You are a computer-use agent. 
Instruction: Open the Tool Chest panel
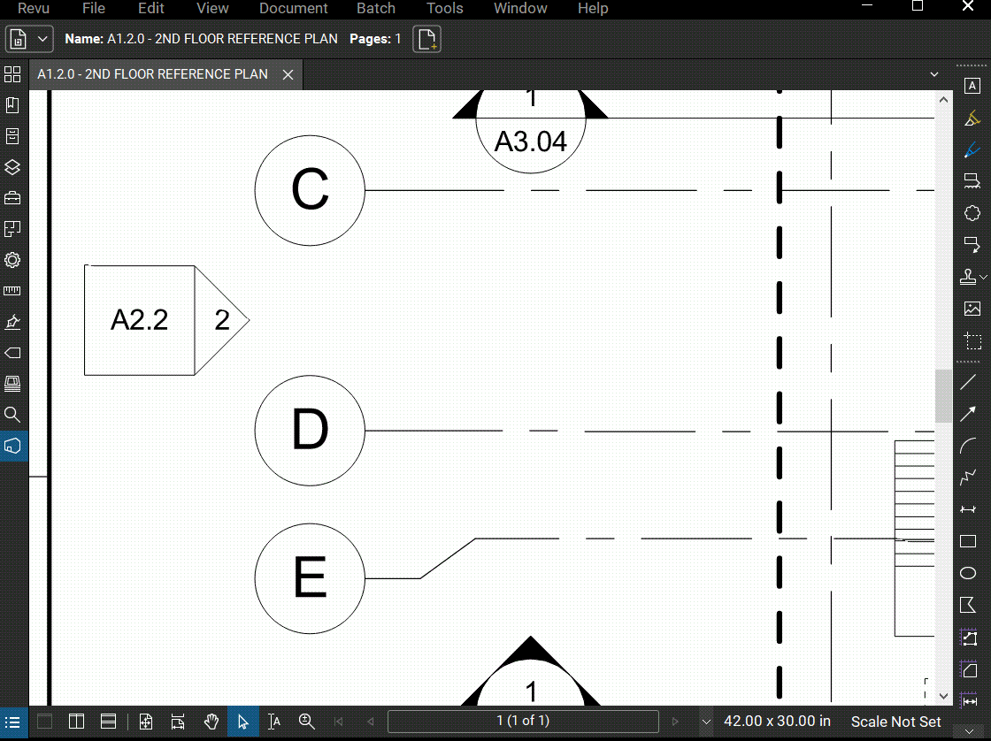pos(12,198)
